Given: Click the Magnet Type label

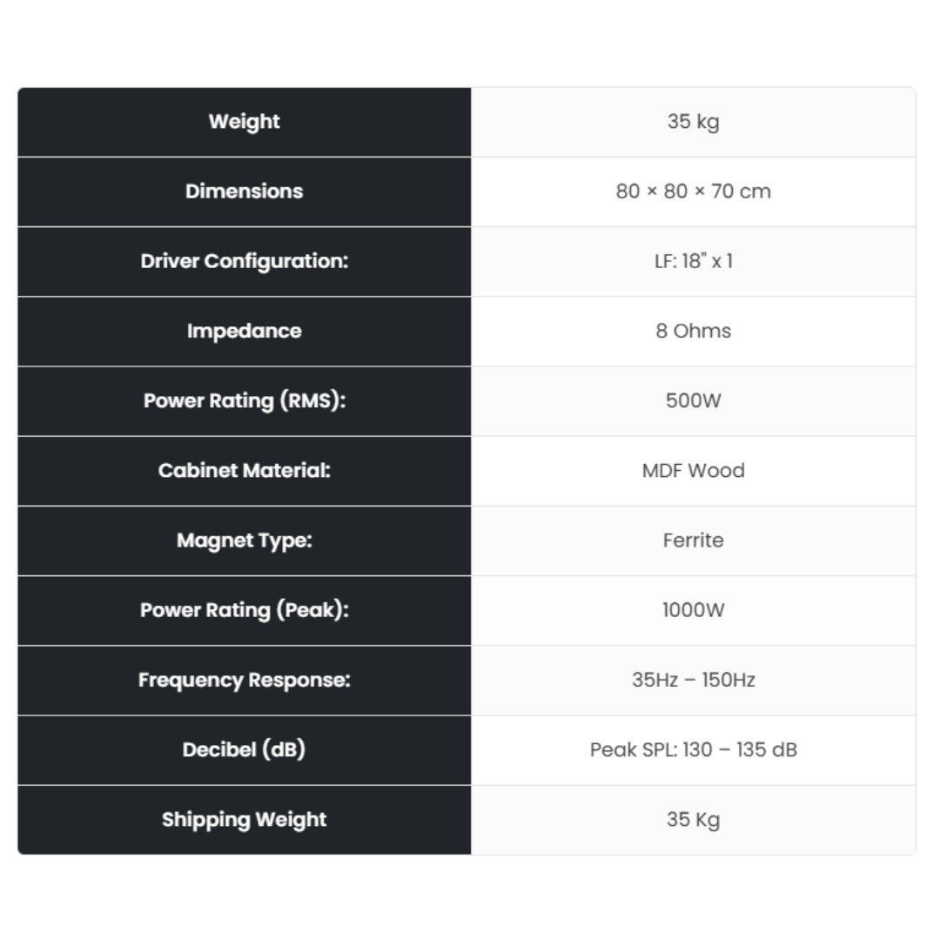Looking at the screenshot, I should (245, 540).
